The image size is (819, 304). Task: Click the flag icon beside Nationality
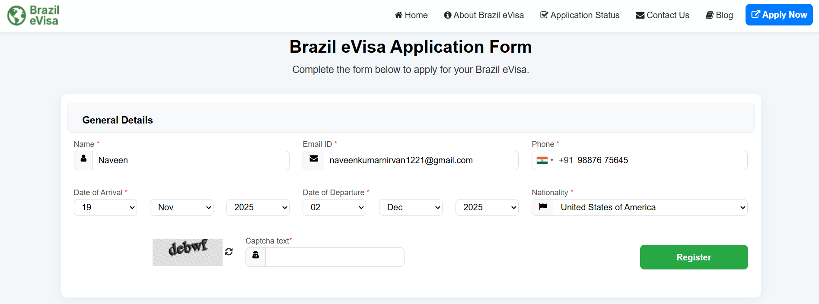click(543, 207)
